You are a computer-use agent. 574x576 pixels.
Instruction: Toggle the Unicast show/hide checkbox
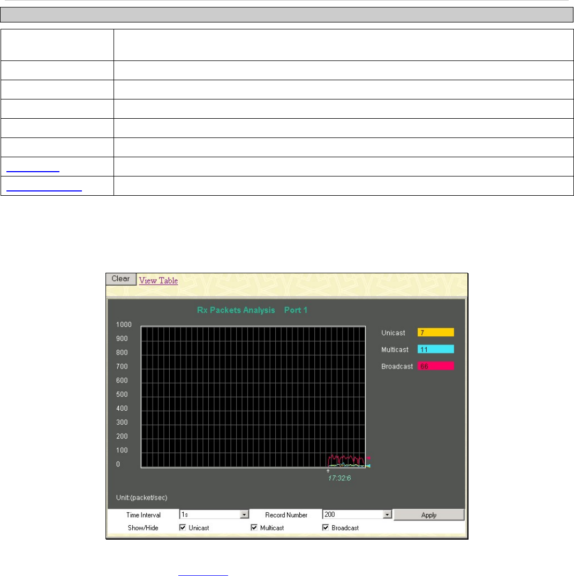[183, 527]
